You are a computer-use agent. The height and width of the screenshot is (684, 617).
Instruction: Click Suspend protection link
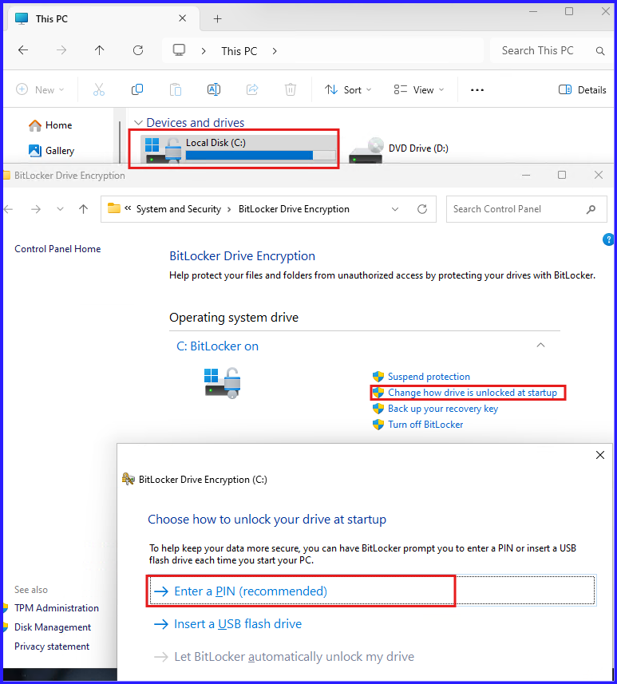429,377
